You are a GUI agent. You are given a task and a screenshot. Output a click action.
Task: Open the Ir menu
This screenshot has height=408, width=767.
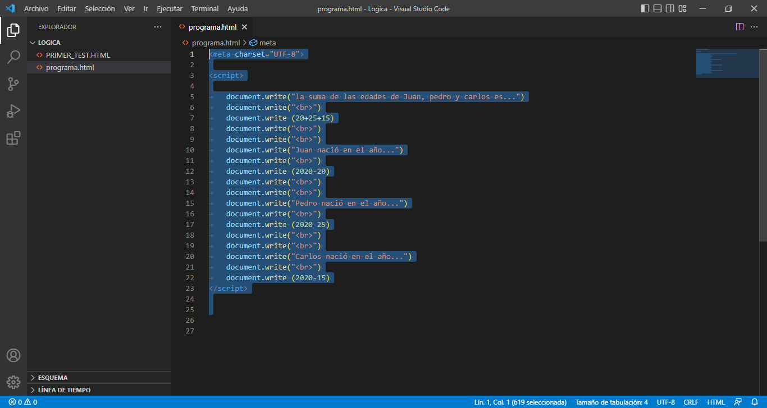(x=145, y=8)
